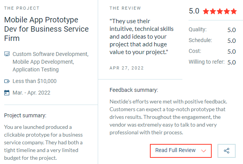Click the 5.0 overall rating score
The width and height of the screenshot is (243, 164).
pyautogui.click(x=194, y=11)
